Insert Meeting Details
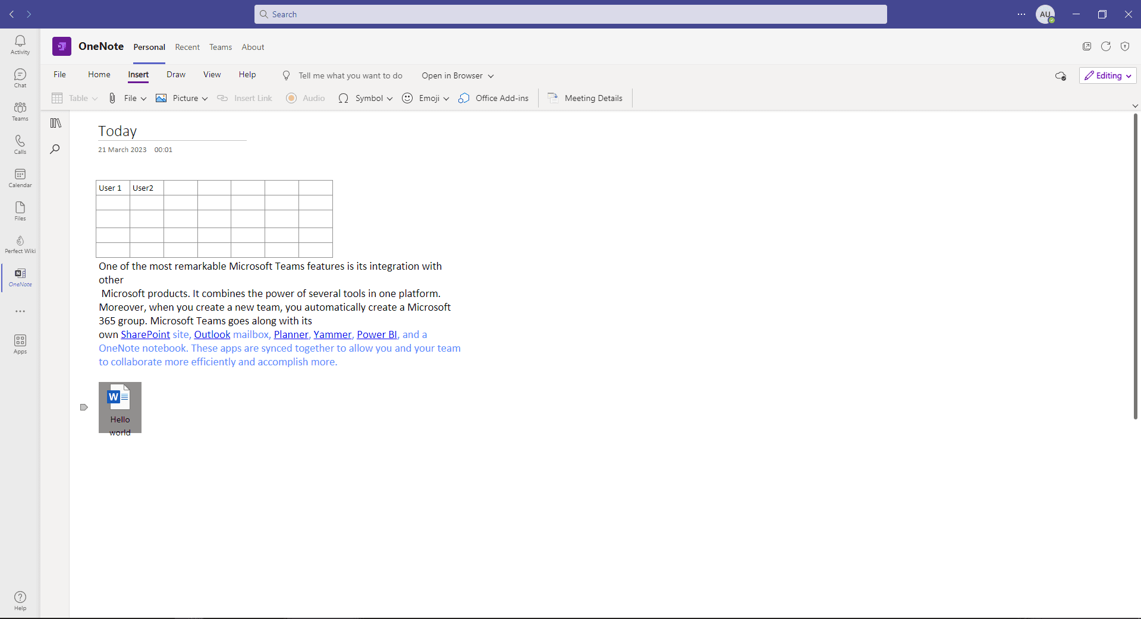The image size is (1141, 619). pos(585,98)
